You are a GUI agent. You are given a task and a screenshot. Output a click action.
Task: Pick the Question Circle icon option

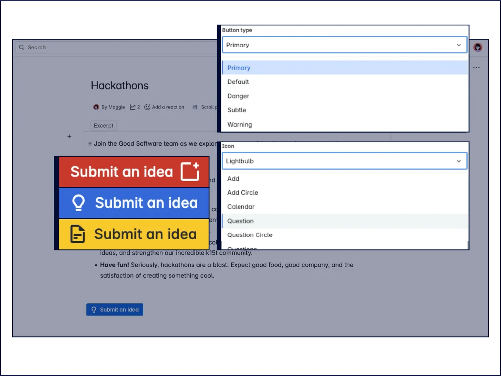pyautogui.click(x=345, y=235)
